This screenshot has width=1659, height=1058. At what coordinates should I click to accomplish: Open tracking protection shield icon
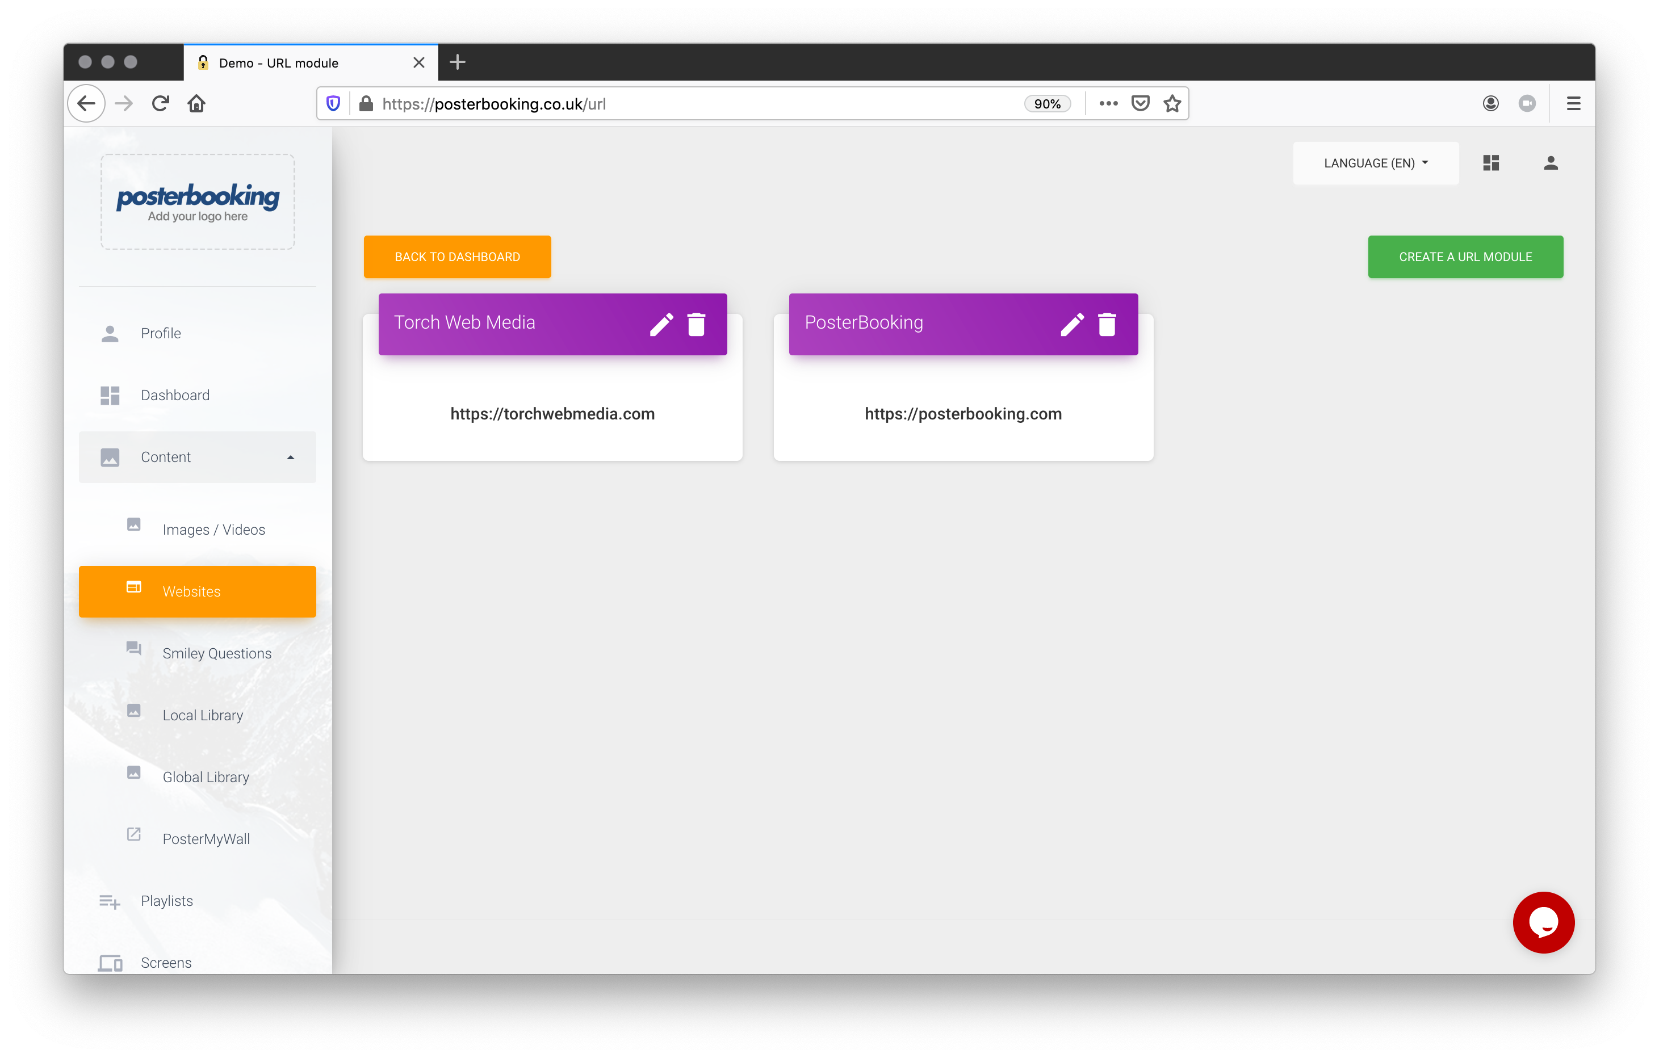333,103
